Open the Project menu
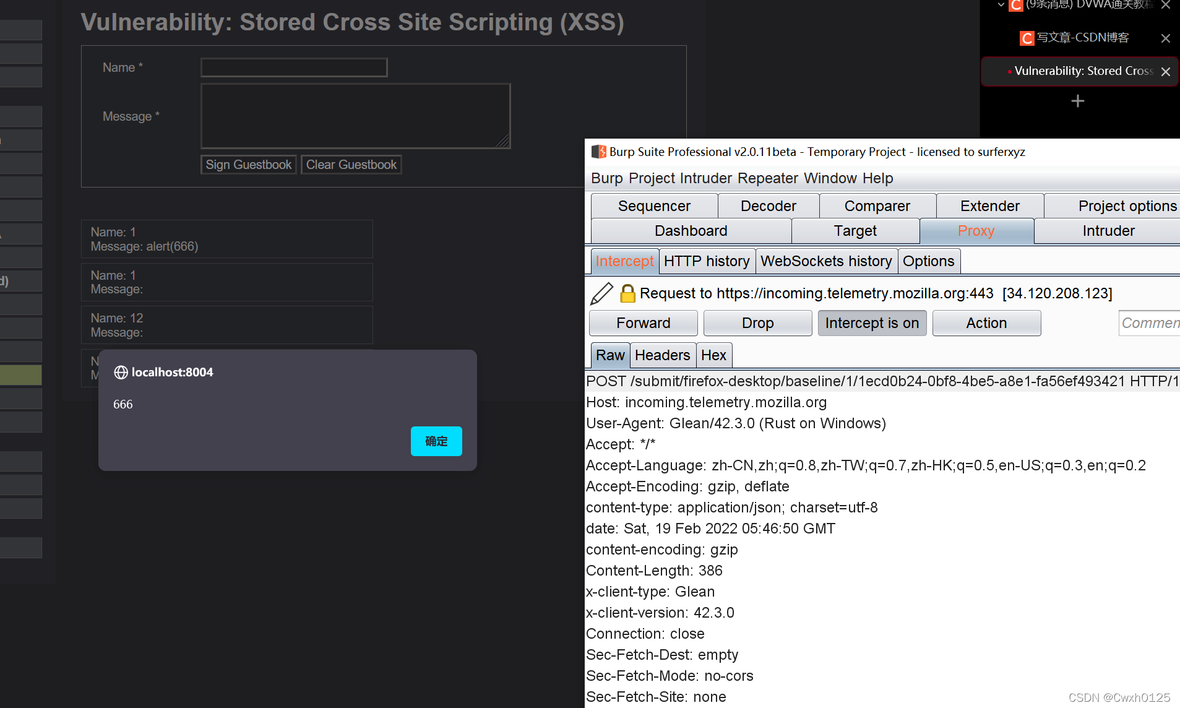The width and height of the screenshot is (1180, 708). pyautogui.click(x=652, y=178)
